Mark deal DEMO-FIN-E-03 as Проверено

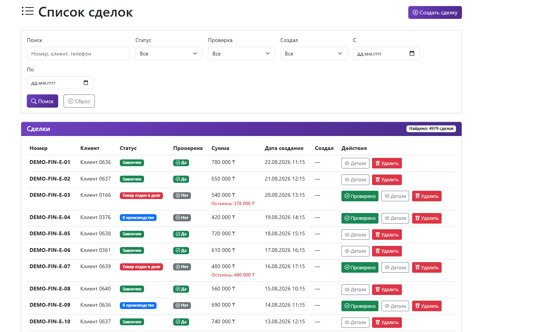pos(360,196)
